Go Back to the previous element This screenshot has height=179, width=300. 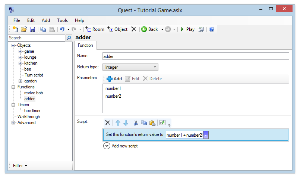coord(149,29)
